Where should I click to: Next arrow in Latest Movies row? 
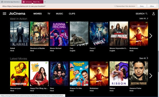point(151,76)
